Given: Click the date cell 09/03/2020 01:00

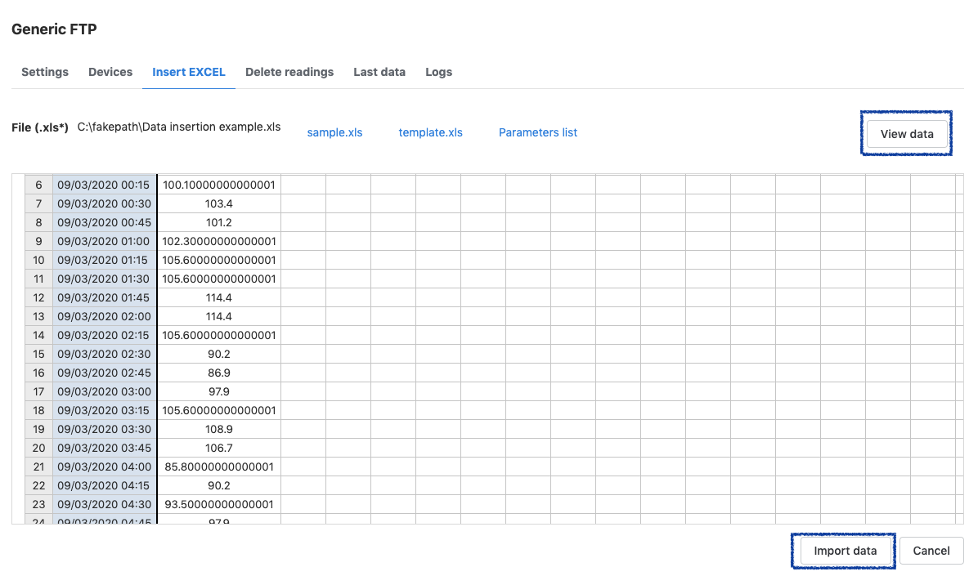Looking at the screenshot, I should (x=104, y=241).
